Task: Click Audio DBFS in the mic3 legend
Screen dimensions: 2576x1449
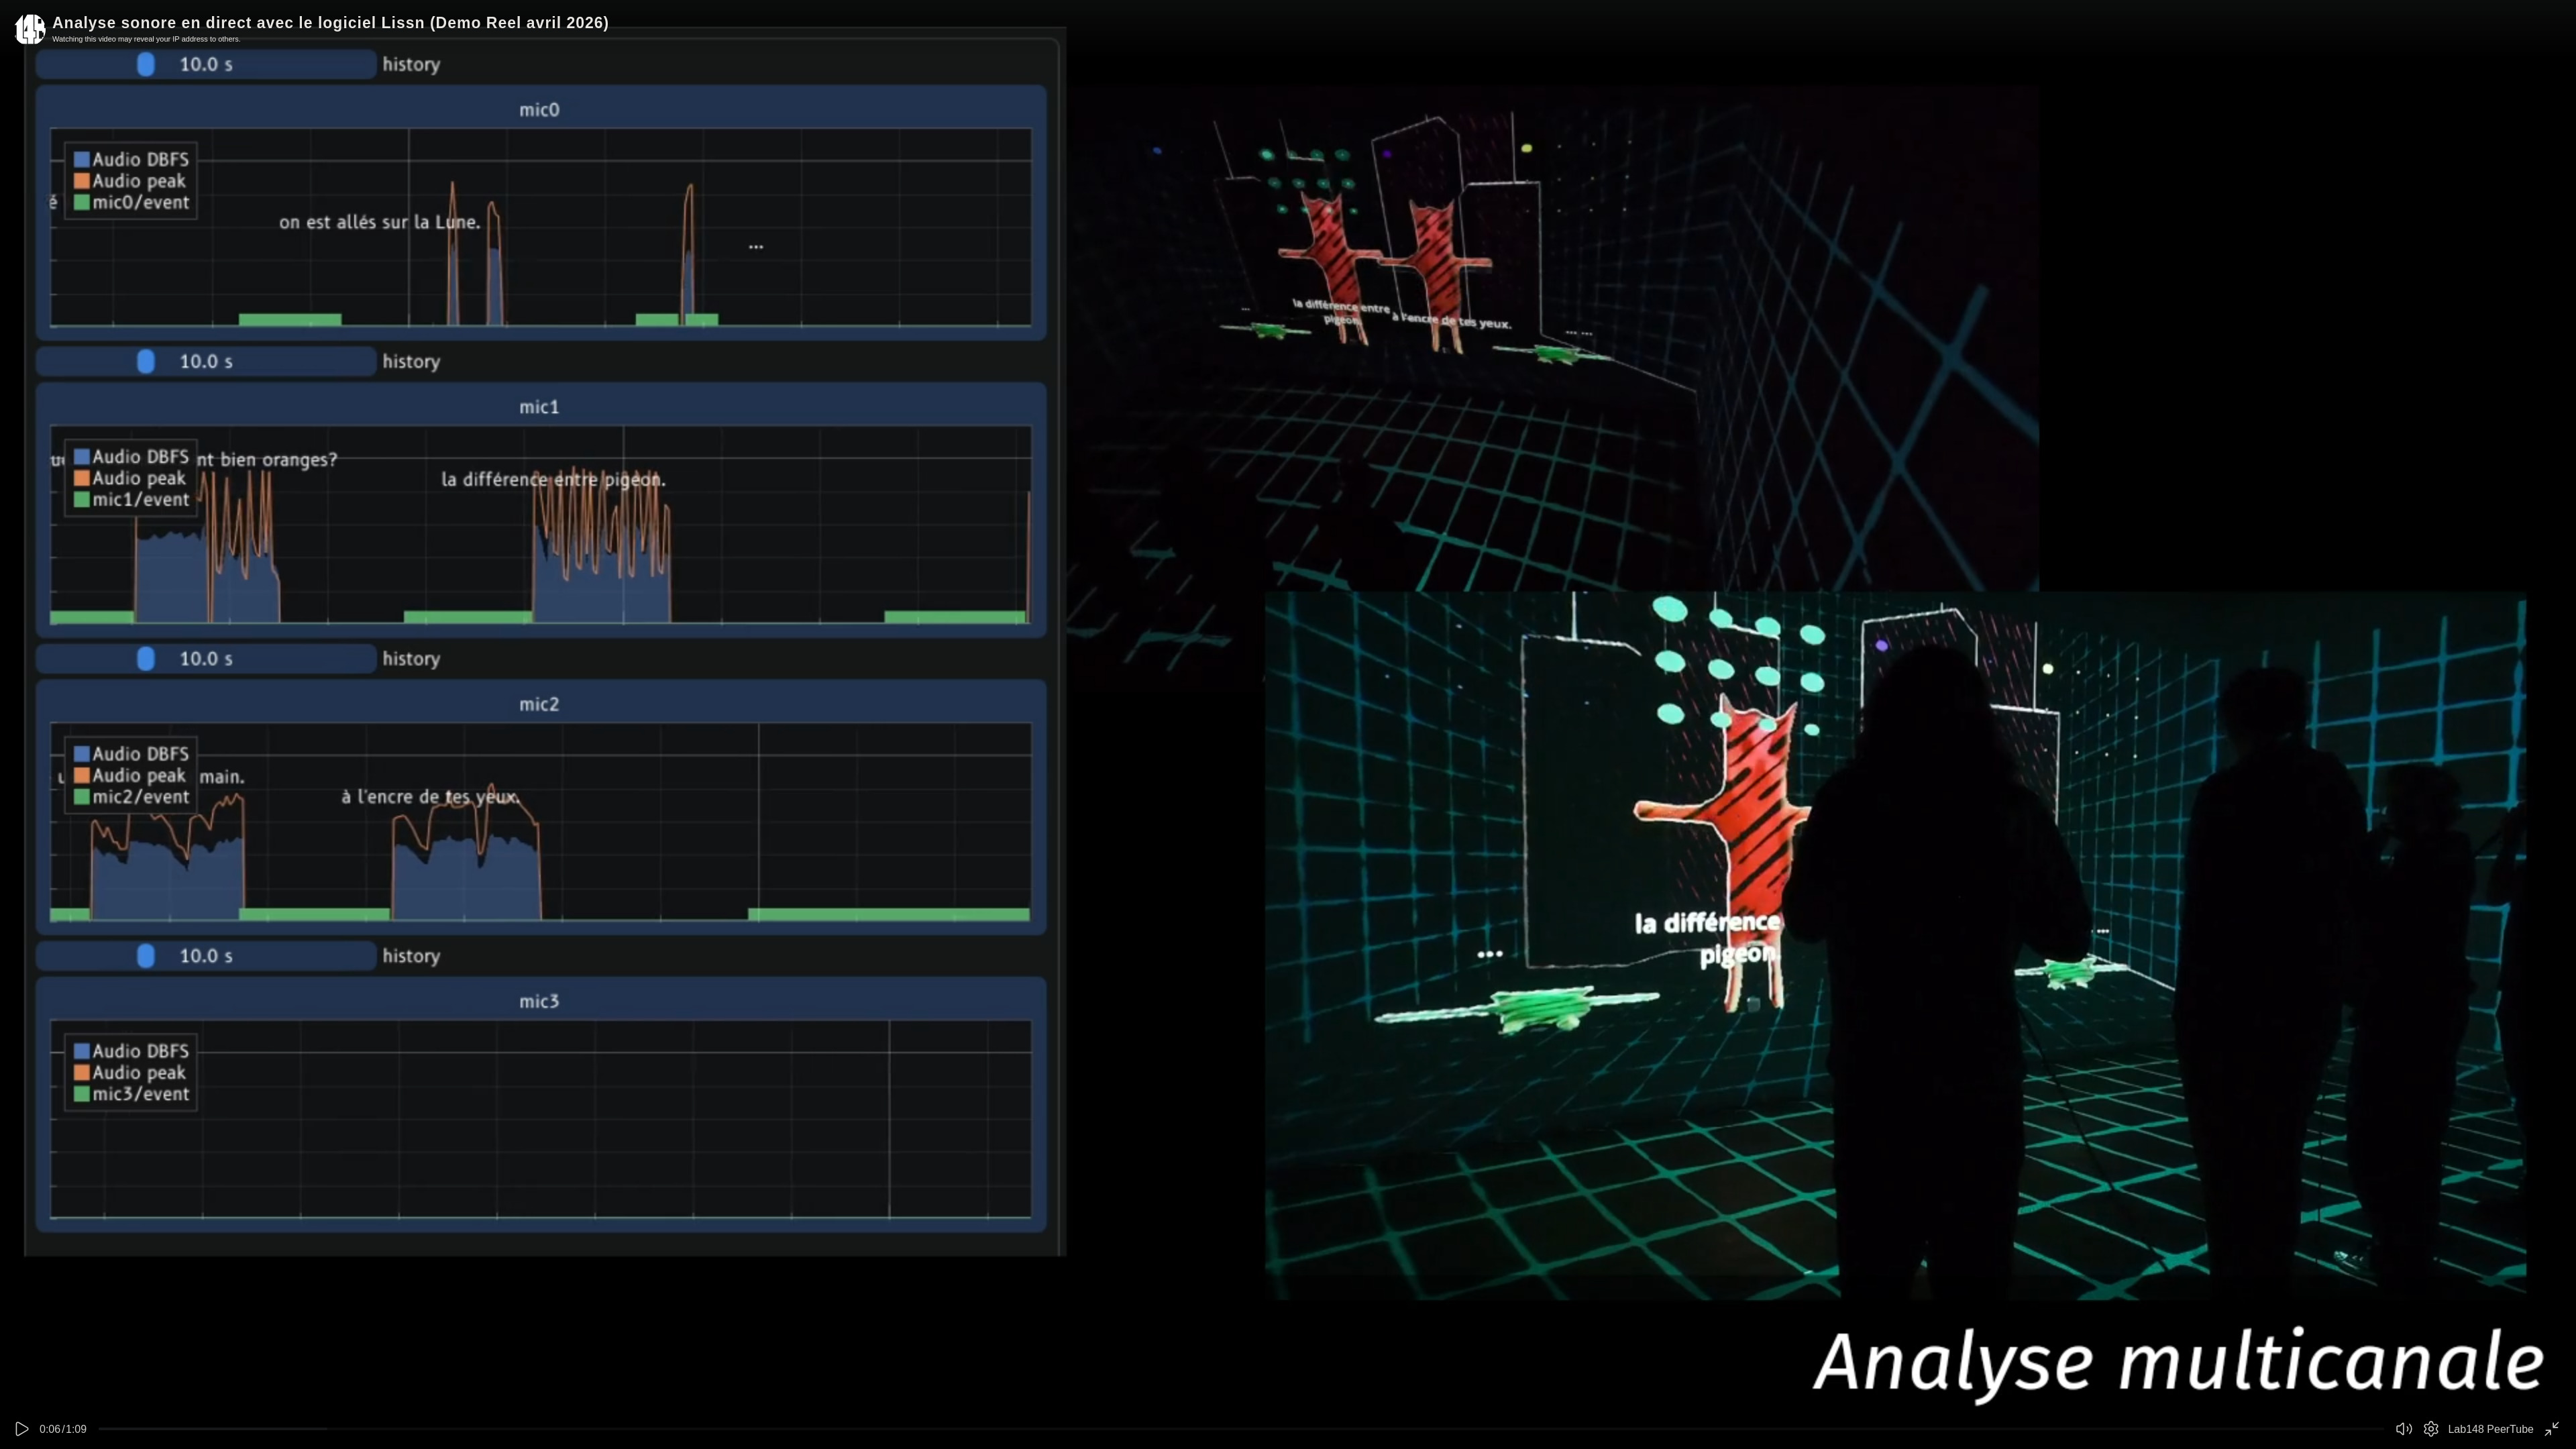Action: pyautogui.click(x=131, y=1051)
